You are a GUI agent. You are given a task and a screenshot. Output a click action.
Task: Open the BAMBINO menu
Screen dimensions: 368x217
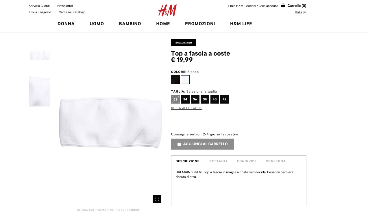130,24
